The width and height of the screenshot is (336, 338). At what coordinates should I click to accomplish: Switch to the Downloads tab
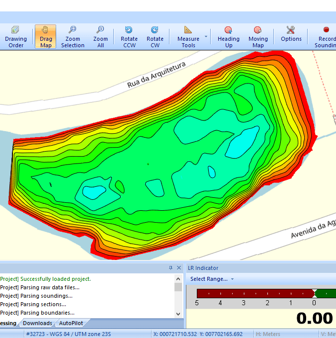click(37, 323)
